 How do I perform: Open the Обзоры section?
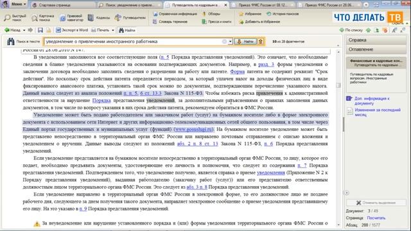pyautogui.click(x=211, y=14)
